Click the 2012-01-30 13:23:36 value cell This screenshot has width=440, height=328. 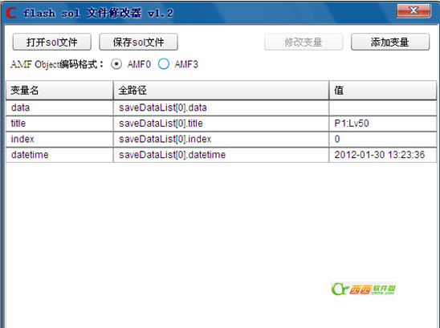[383, 155]
